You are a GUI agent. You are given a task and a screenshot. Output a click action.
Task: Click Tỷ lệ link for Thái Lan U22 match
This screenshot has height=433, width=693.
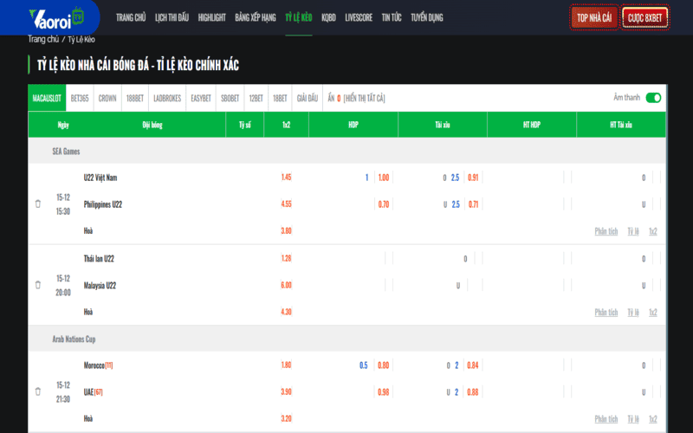(633, 312)
